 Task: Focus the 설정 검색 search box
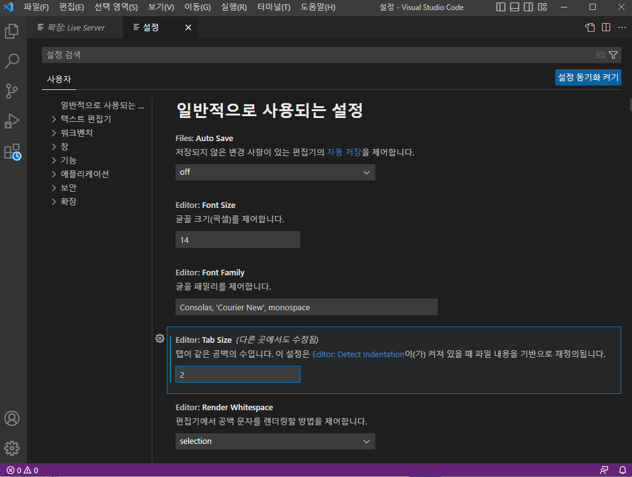coord(318,55)
